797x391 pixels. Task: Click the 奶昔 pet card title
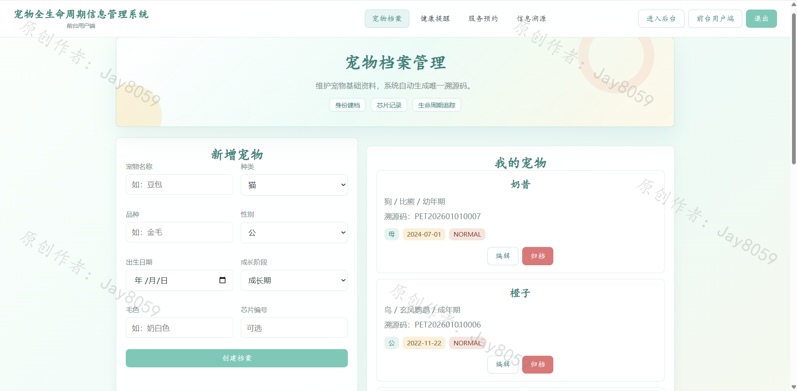[x=520, y=184]
